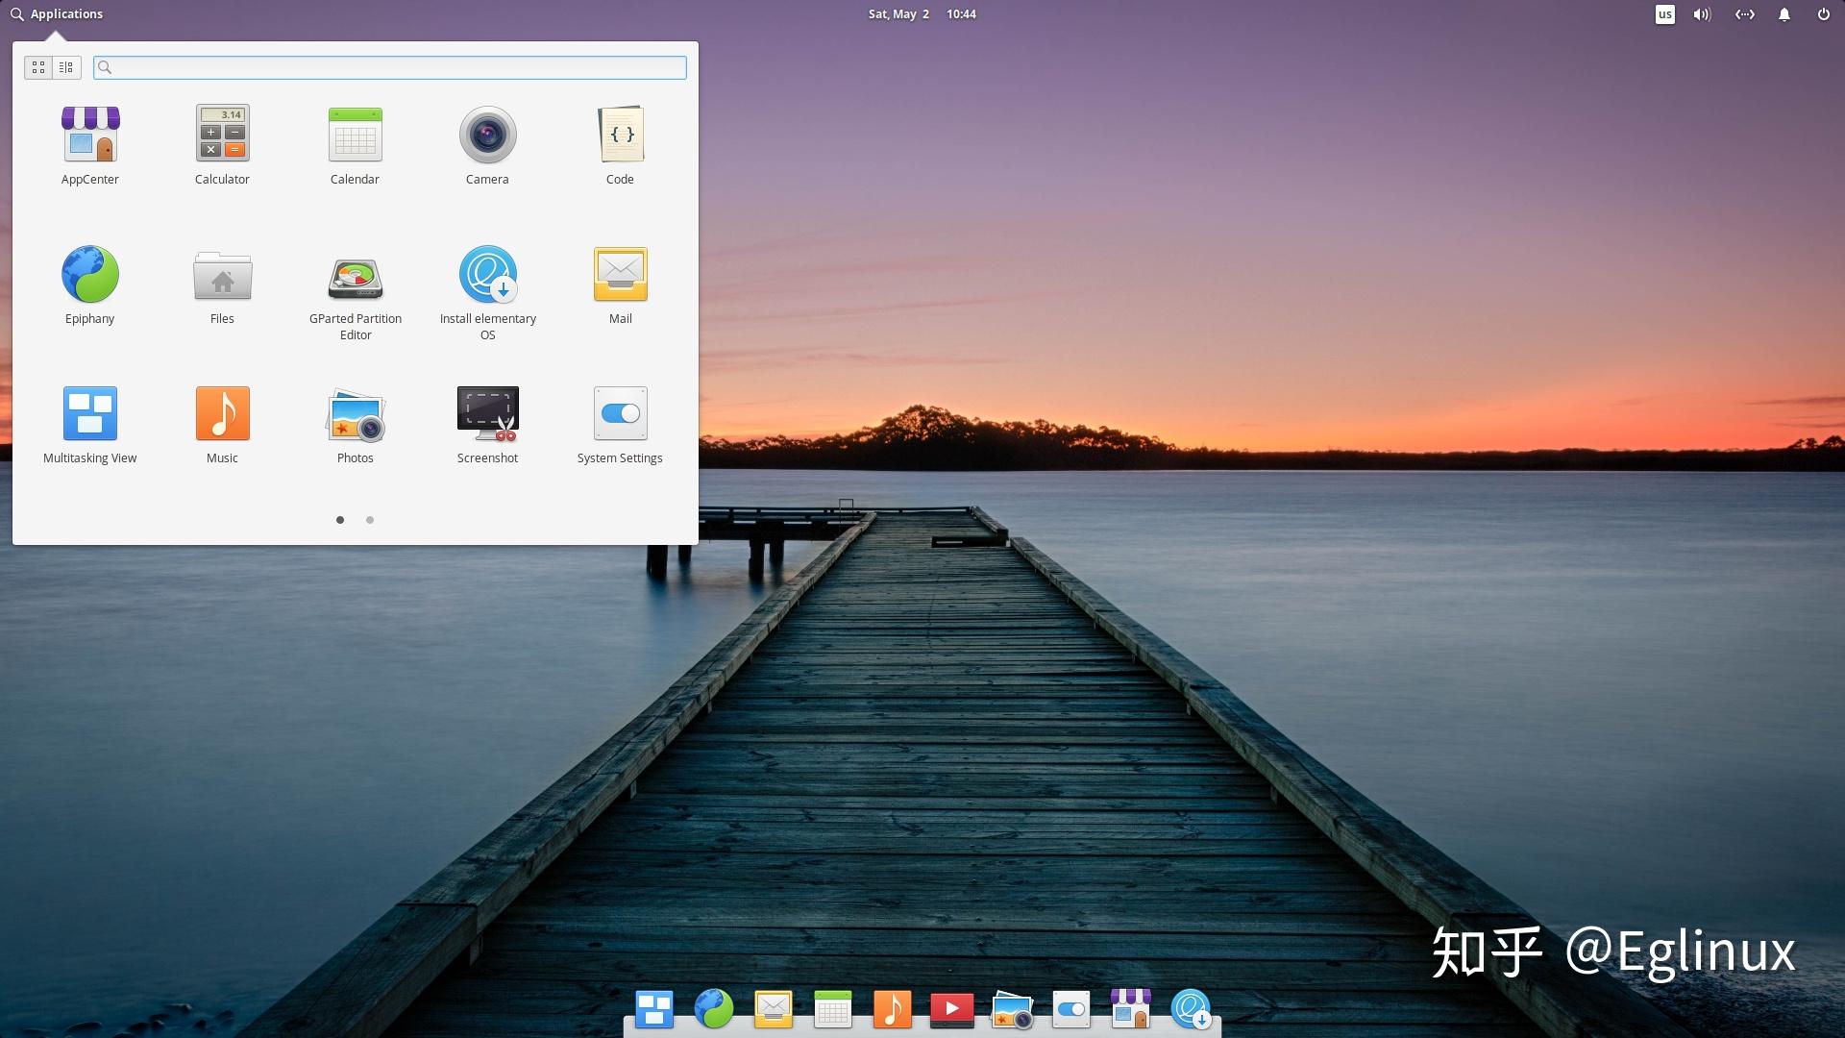Viewport: 1845px width, 1038px height.
Task: Open GParted Partition Editor
Action: pyautogui.click(x=356, y=279)
